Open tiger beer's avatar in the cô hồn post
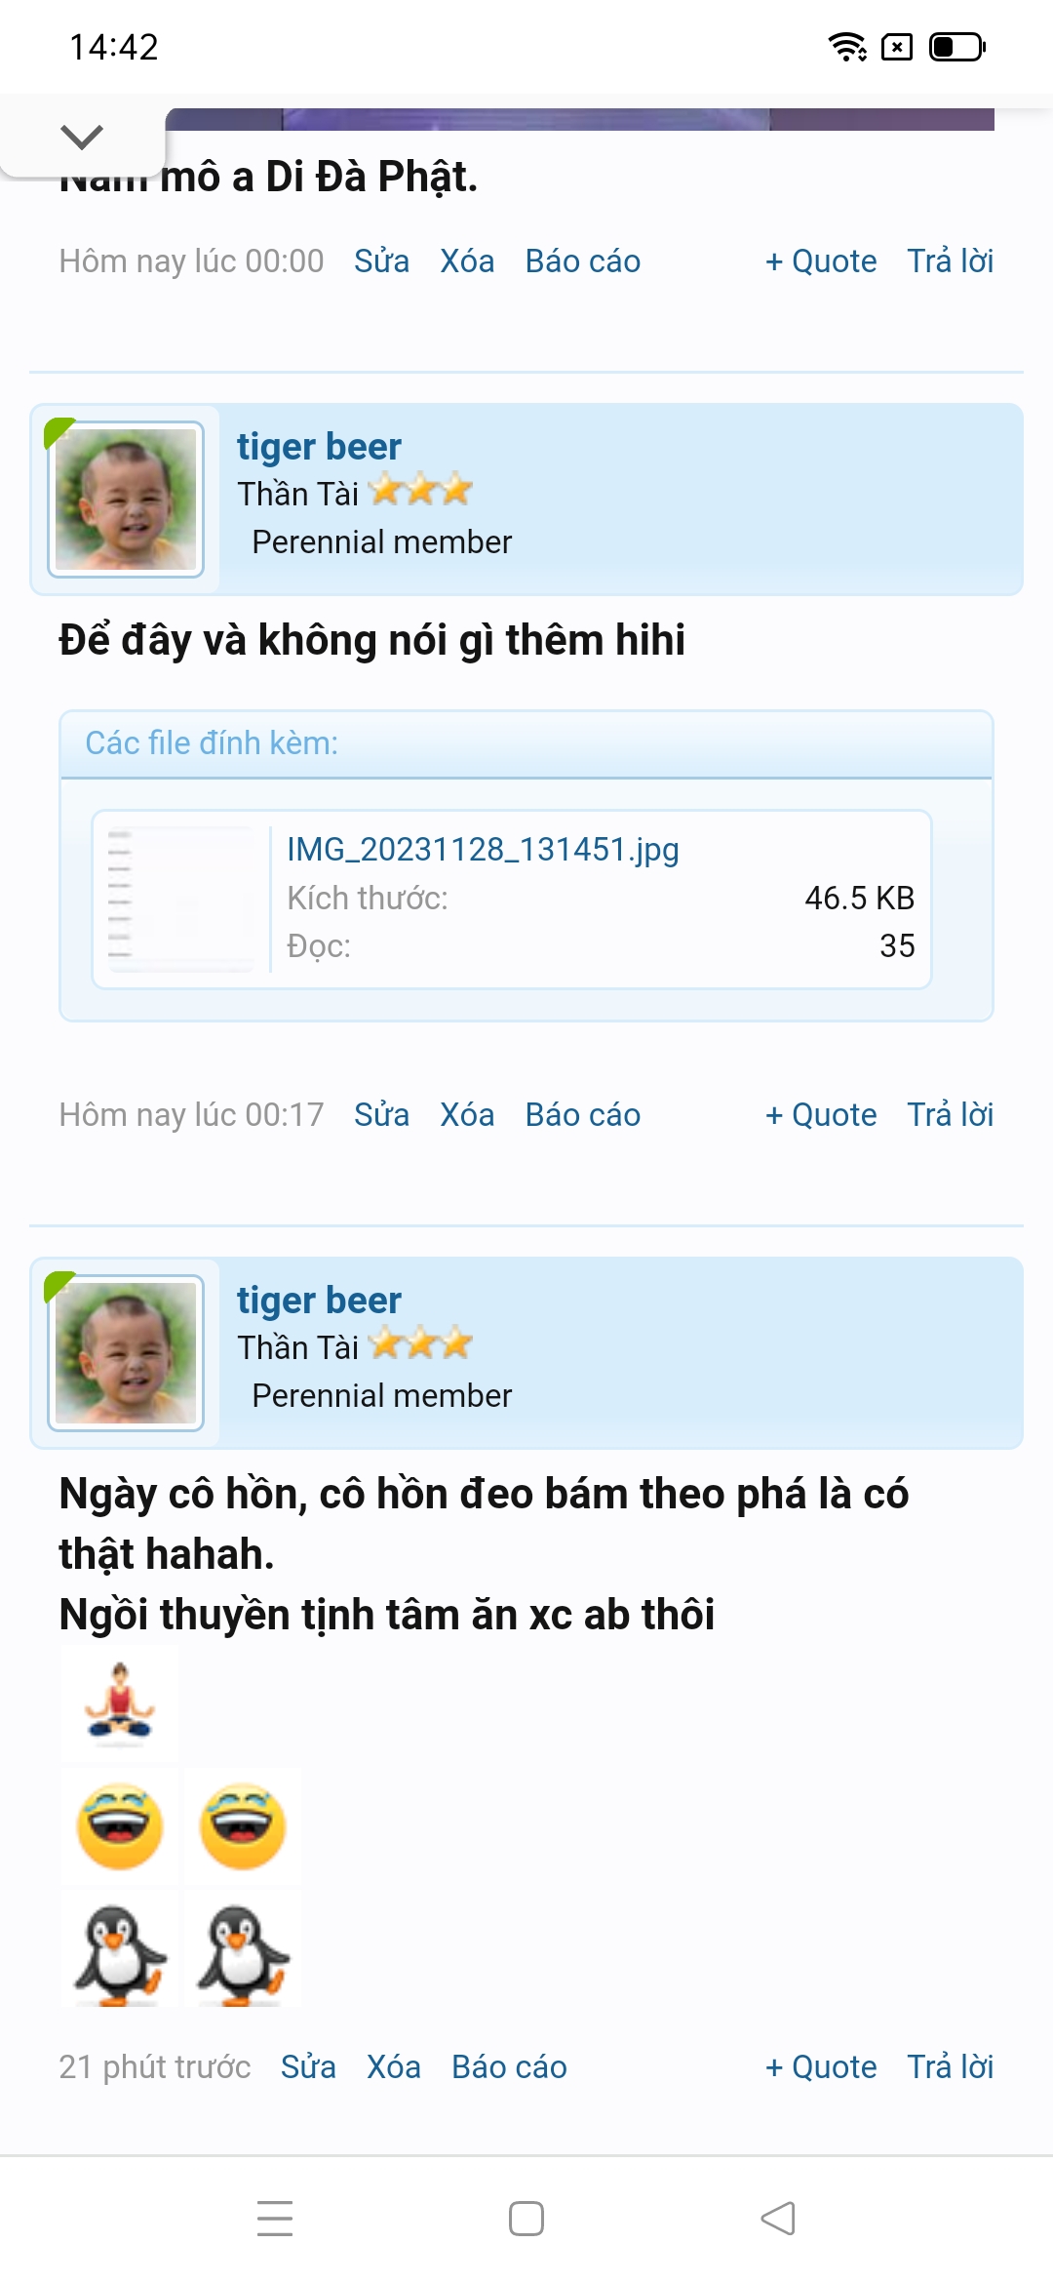Image resolution: width=1053 pixels, height=2283 pixels. tap(126, 1353)
